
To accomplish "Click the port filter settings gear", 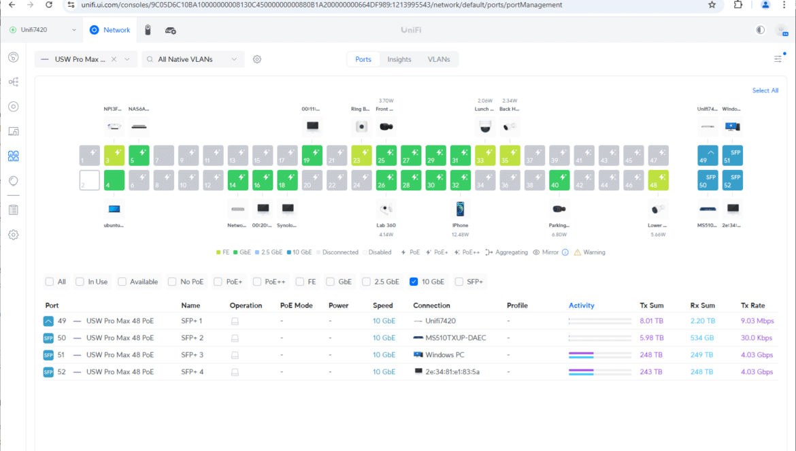I will tap(257, 59).
